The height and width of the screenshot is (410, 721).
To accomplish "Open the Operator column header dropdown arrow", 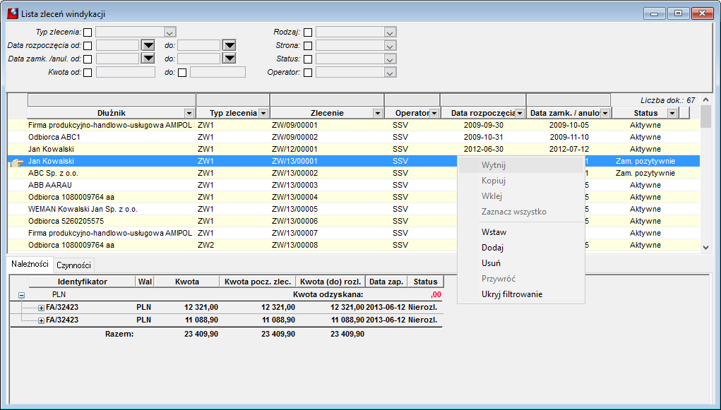I will tap(434, 113).
